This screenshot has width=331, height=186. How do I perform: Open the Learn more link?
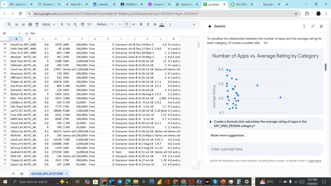point(314,161)
